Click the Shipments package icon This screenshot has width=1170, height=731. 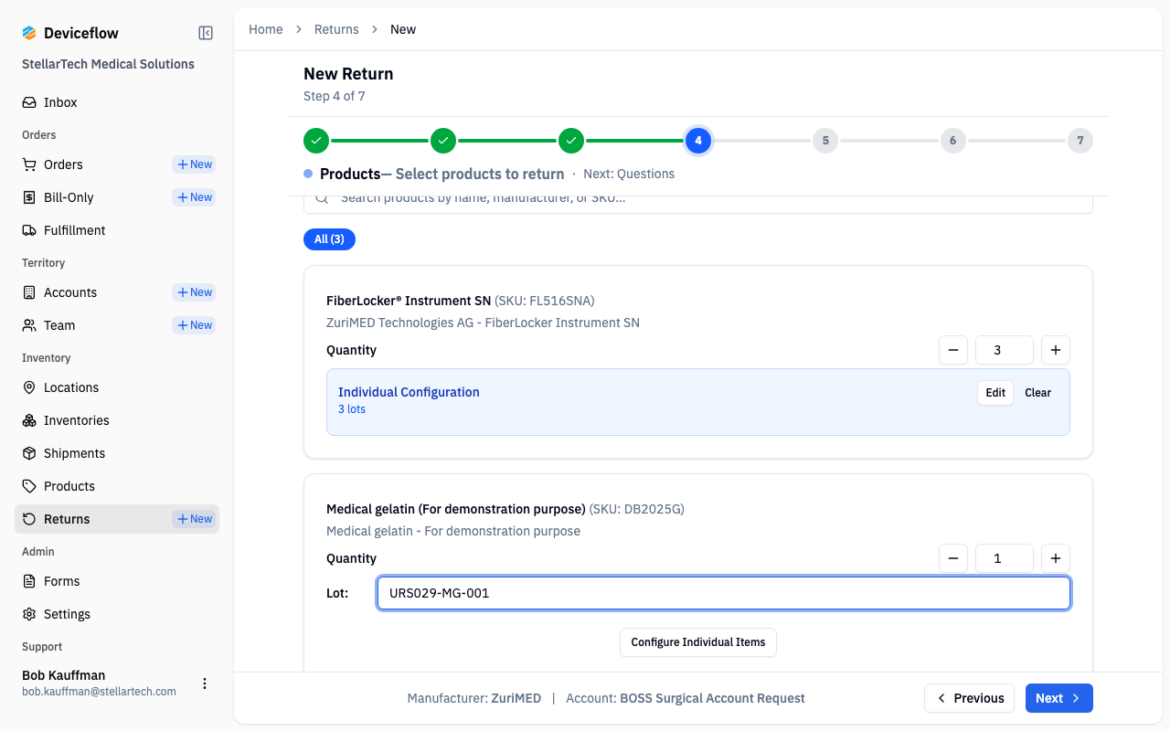tap(29, 453)
